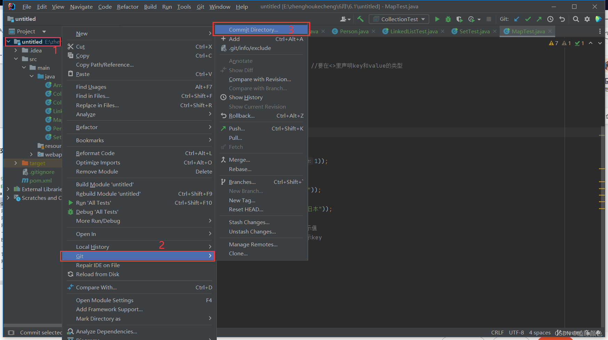Switch to the SetTest.java editor tab
The image size is (608, 340).
click(475, 31)
